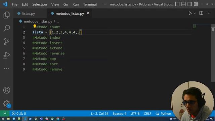
Task: Toggle bottom panel layout icon
Action: (183, 4)
